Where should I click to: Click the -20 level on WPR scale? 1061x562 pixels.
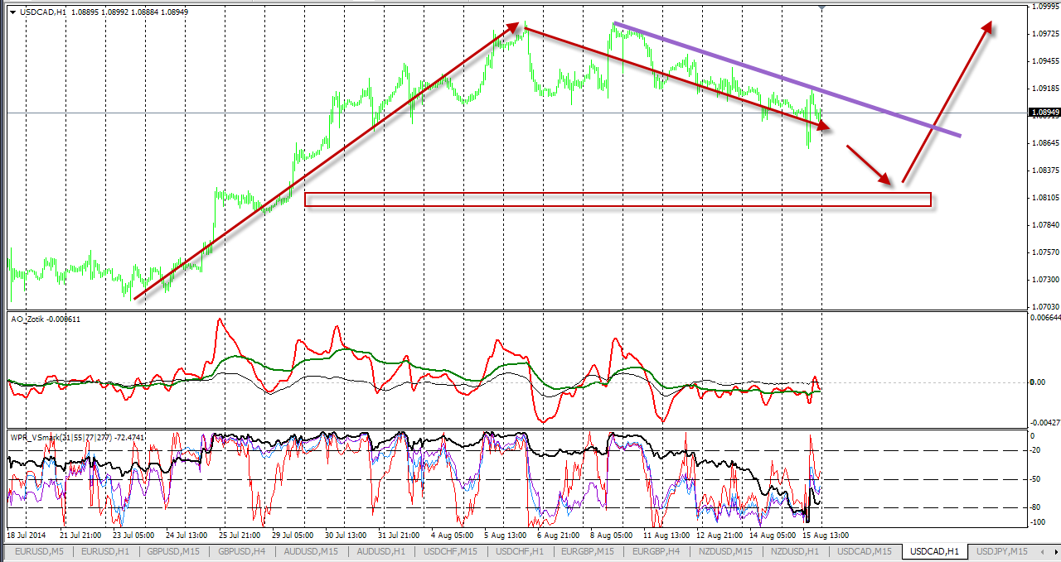(x=1034, y=451)
